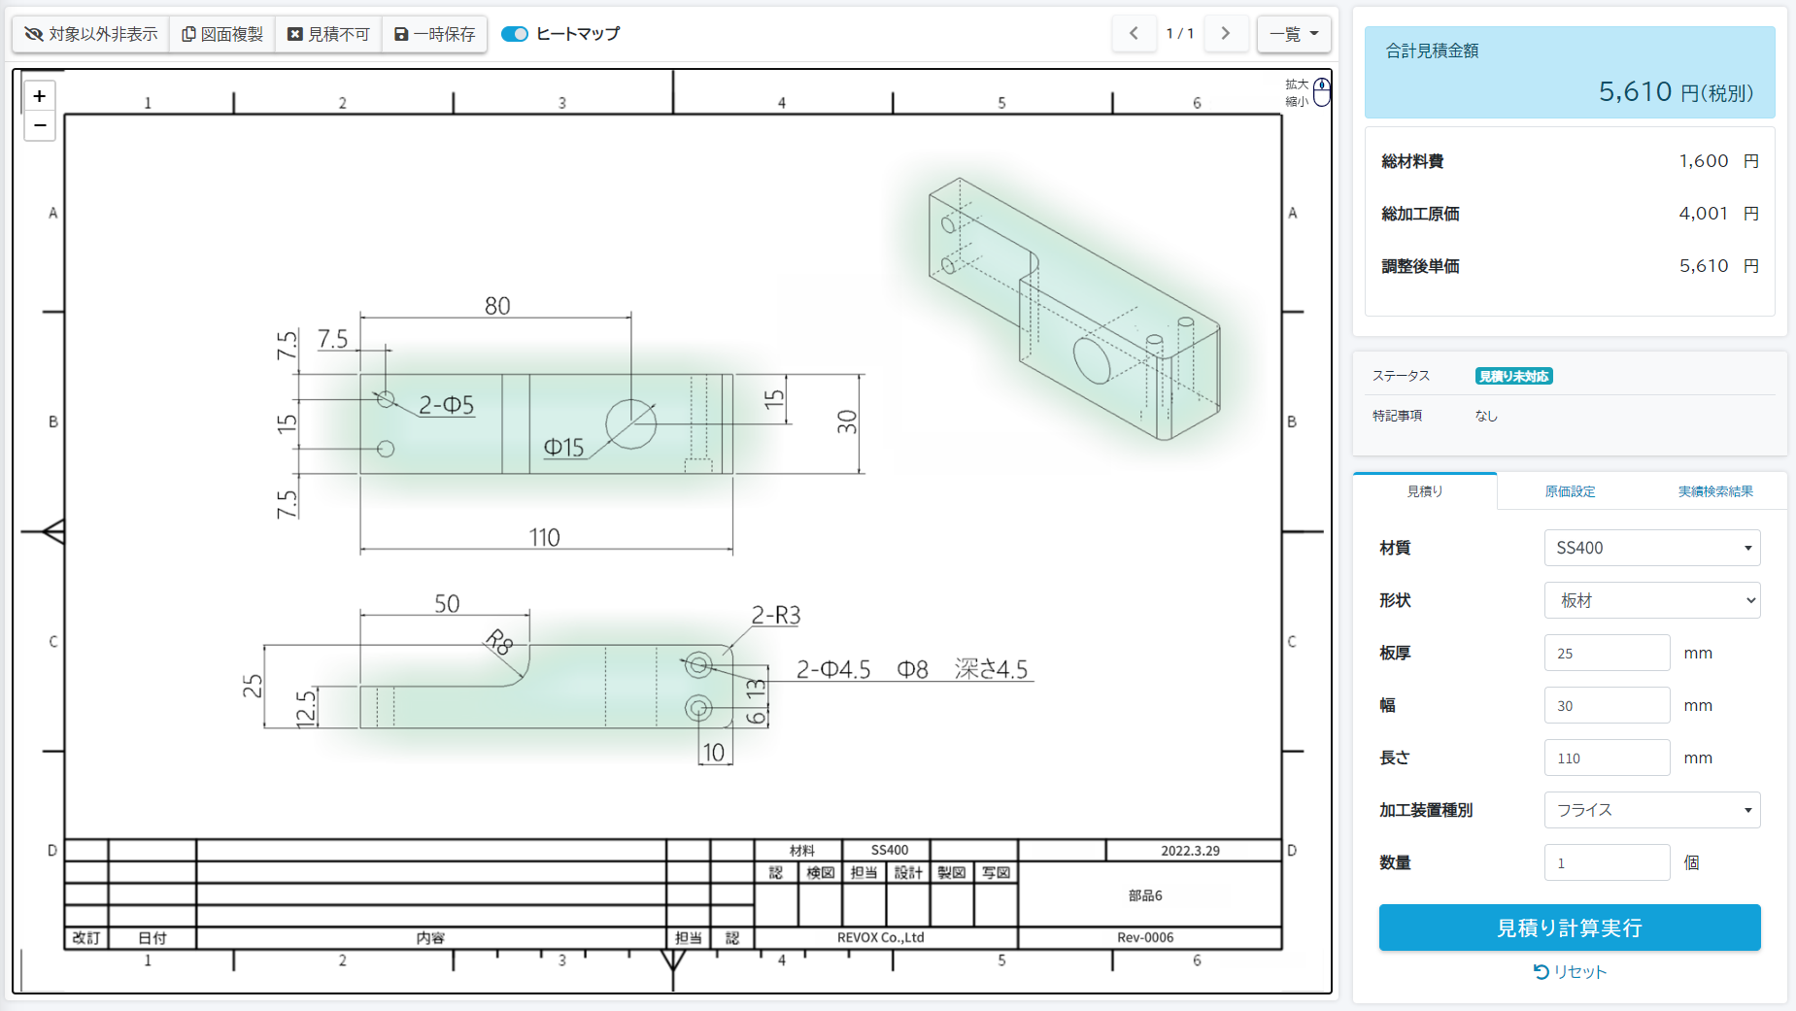
Task: Click the 幅 input field
Action: 1607,705
